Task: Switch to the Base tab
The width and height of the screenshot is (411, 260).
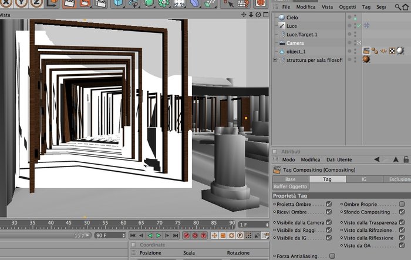Action: click(291, 179)
